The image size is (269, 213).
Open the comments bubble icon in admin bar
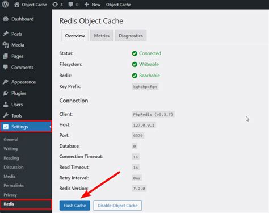click(70, 5)
